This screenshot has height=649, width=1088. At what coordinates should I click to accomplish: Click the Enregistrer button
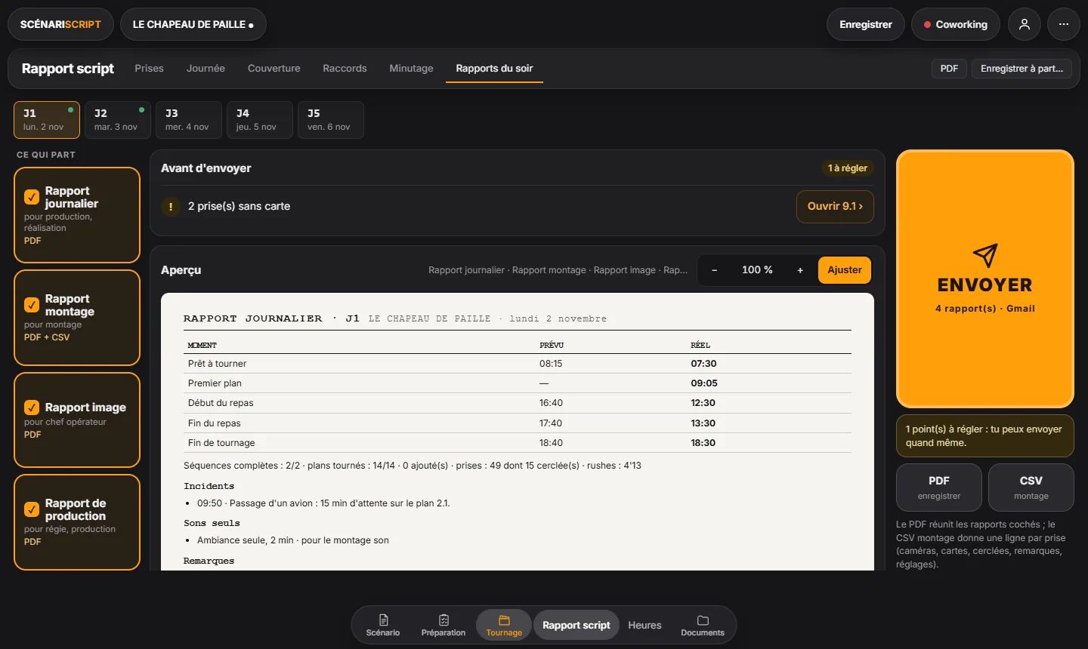(x=866, y=24)
